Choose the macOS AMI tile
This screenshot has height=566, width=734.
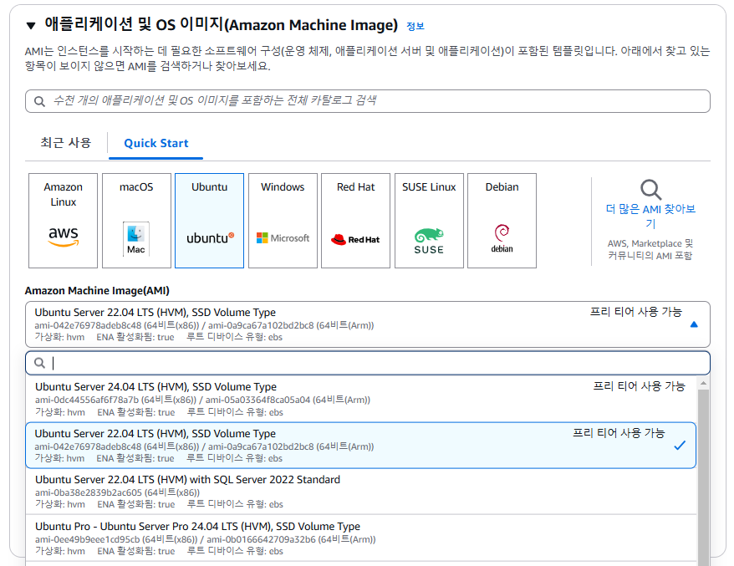point(136,221)
